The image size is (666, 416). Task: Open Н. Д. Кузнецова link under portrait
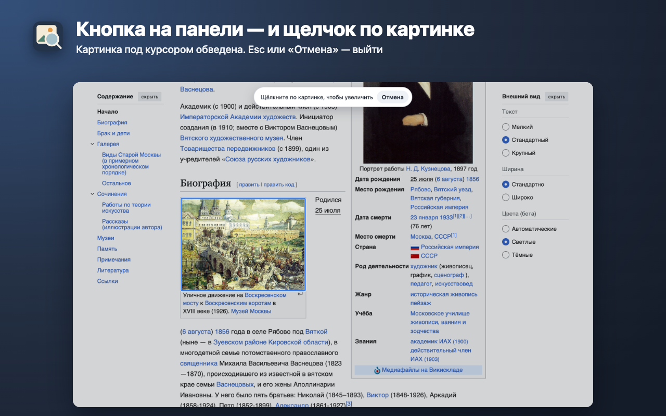pyautogui.click(x=428, y=169)
